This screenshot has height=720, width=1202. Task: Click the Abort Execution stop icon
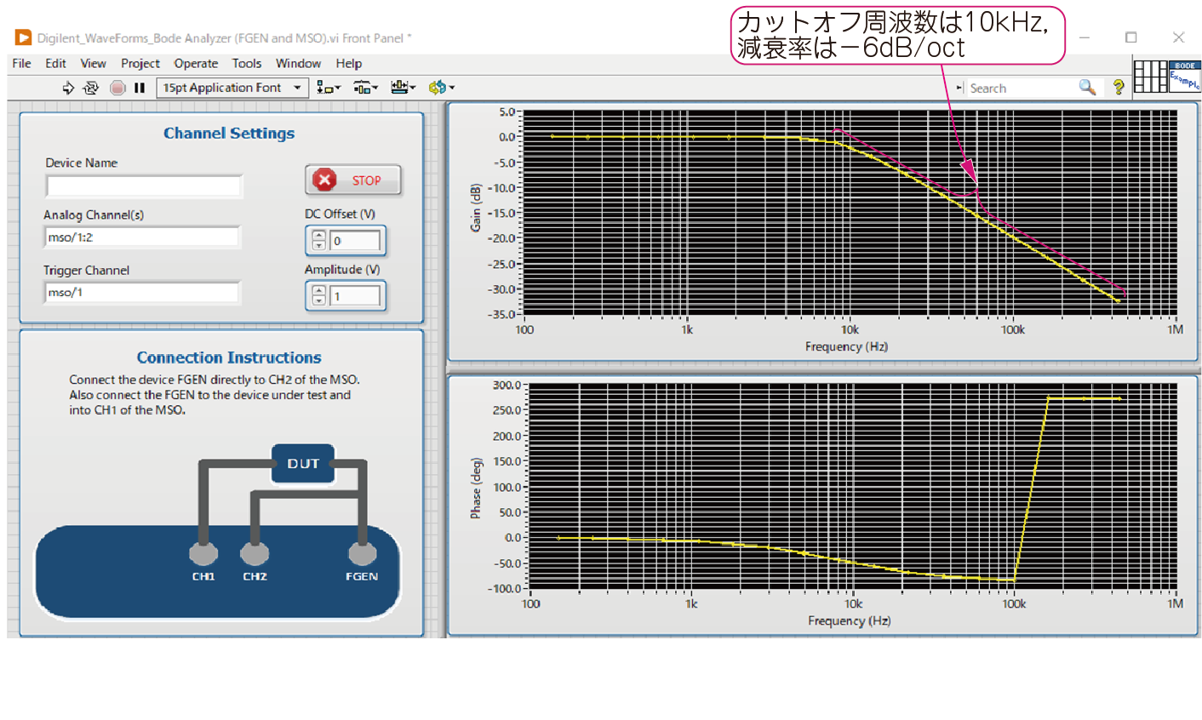(x=117, y=88)
